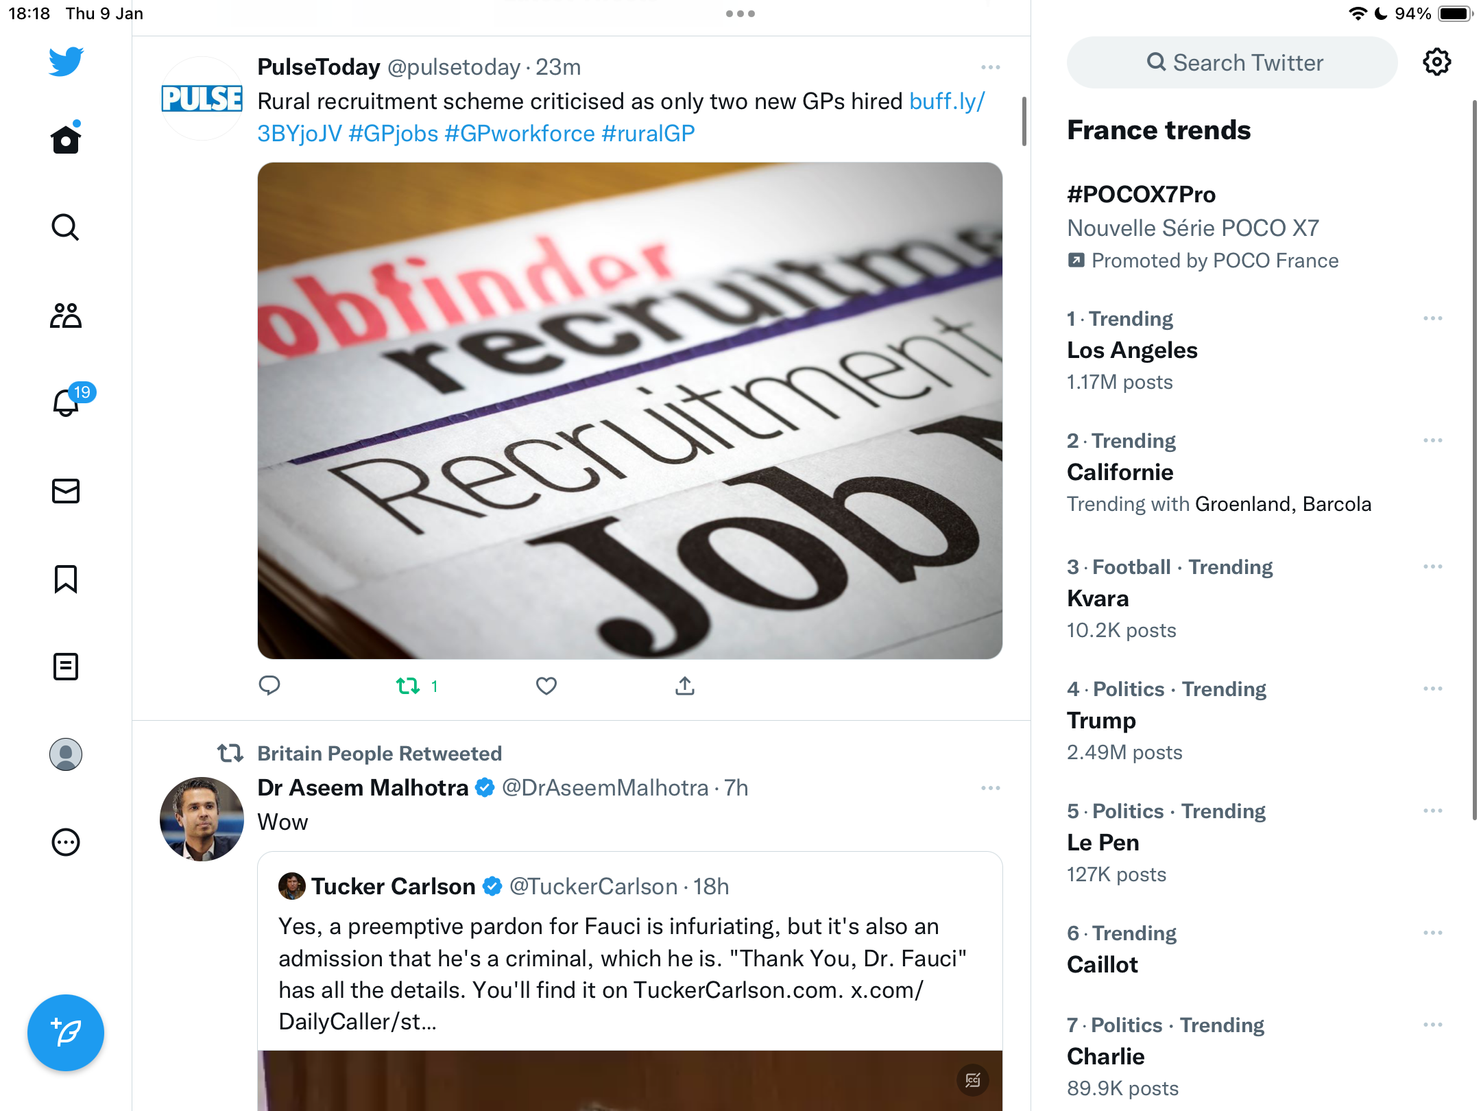Image resolution: width=1481 pixels, height=1111 pixels.
Task: Click the timeline scrollbar indicator
Action: (x=1024, y=121)
